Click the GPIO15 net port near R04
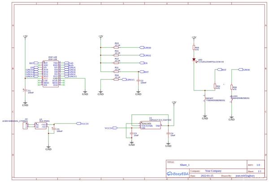The width and height of the screenshot is (269, 182). point(128,79)
